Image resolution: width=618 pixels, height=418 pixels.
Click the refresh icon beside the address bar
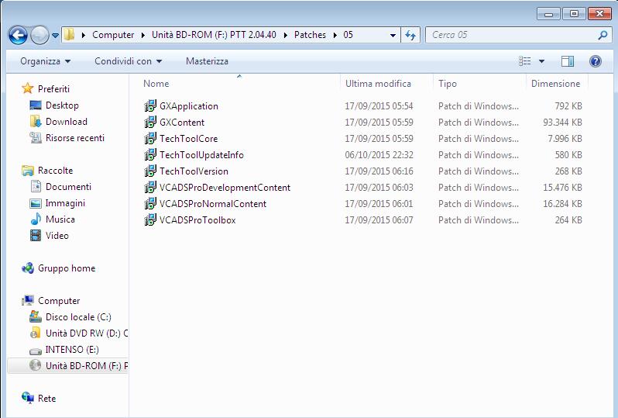(x=410, y=35)
